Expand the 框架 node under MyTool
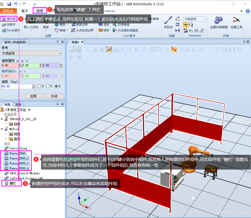Screen dimensions: 251x218 coord(6,139)
